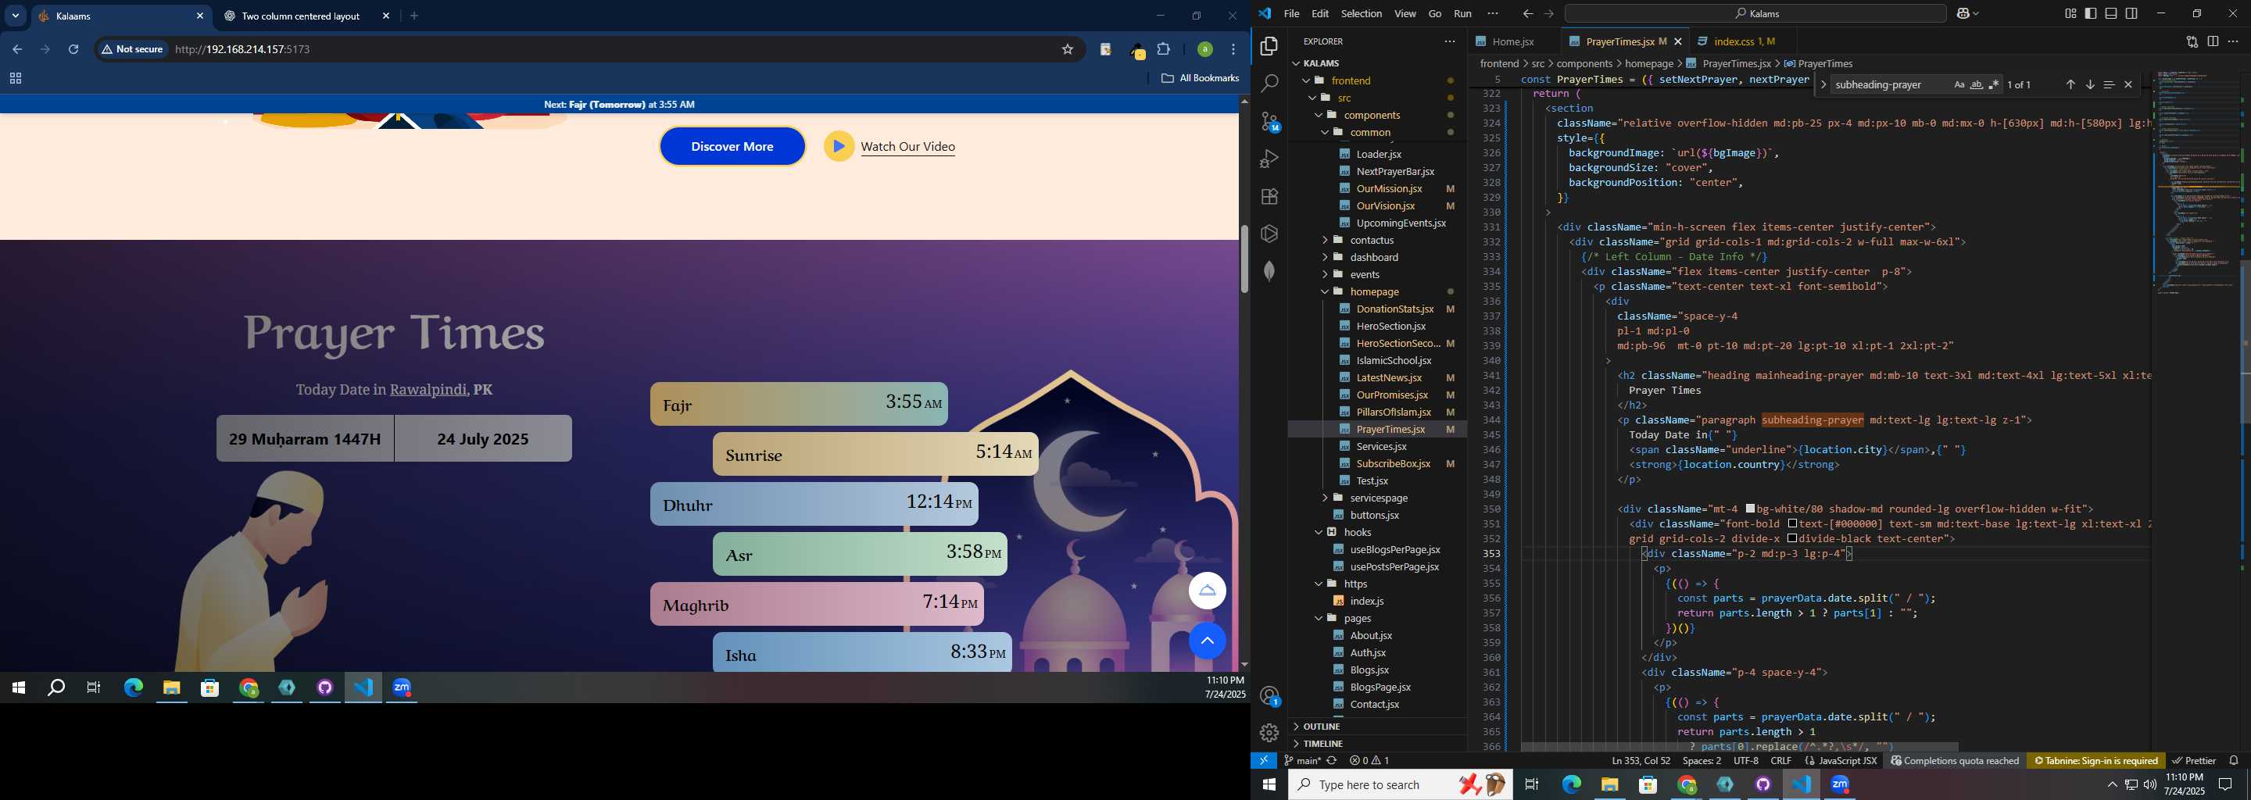Open the Watch Our Video link

click(908, 147)
